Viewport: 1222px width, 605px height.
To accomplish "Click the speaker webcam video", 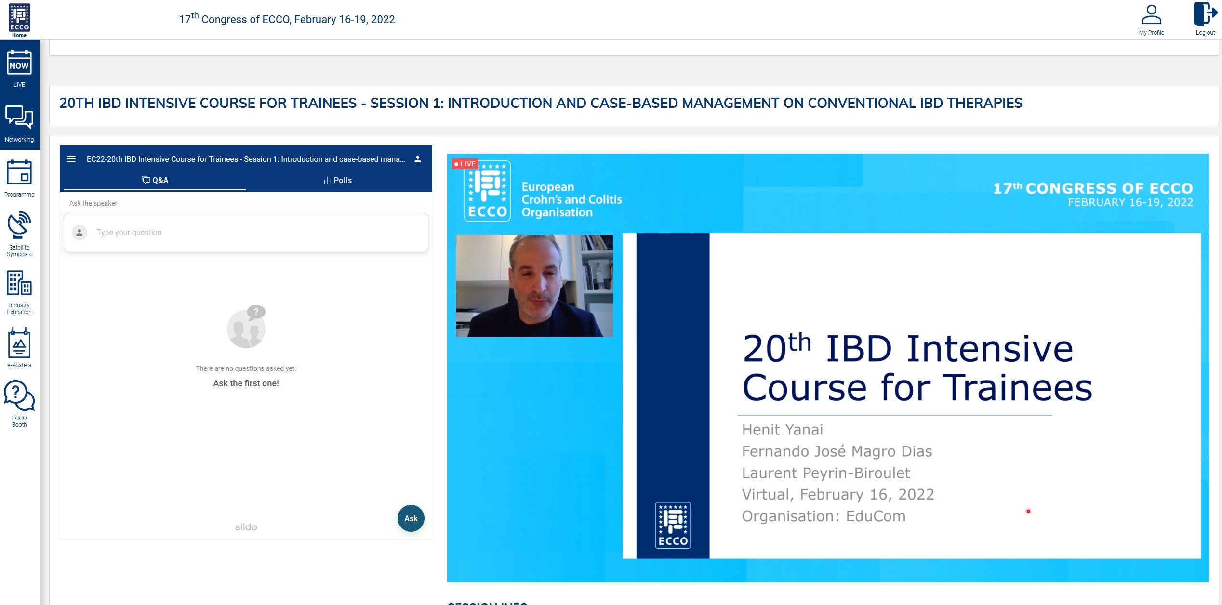I will click(534, 286).
